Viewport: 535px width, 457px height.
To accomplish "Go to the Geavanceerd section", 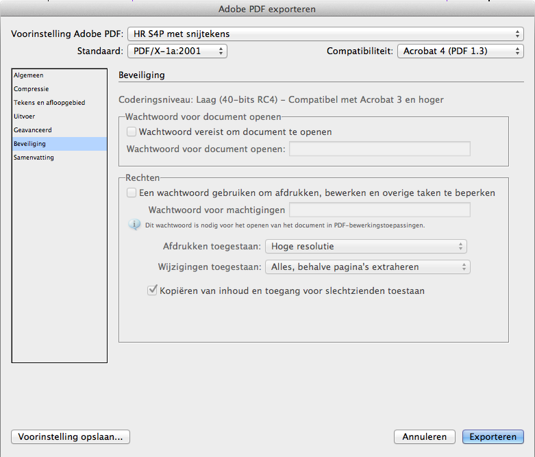I will [60, 130].
